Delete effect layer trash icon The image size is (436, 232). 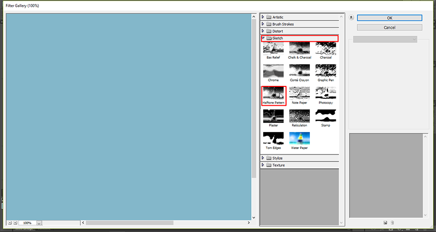[392, 222]
